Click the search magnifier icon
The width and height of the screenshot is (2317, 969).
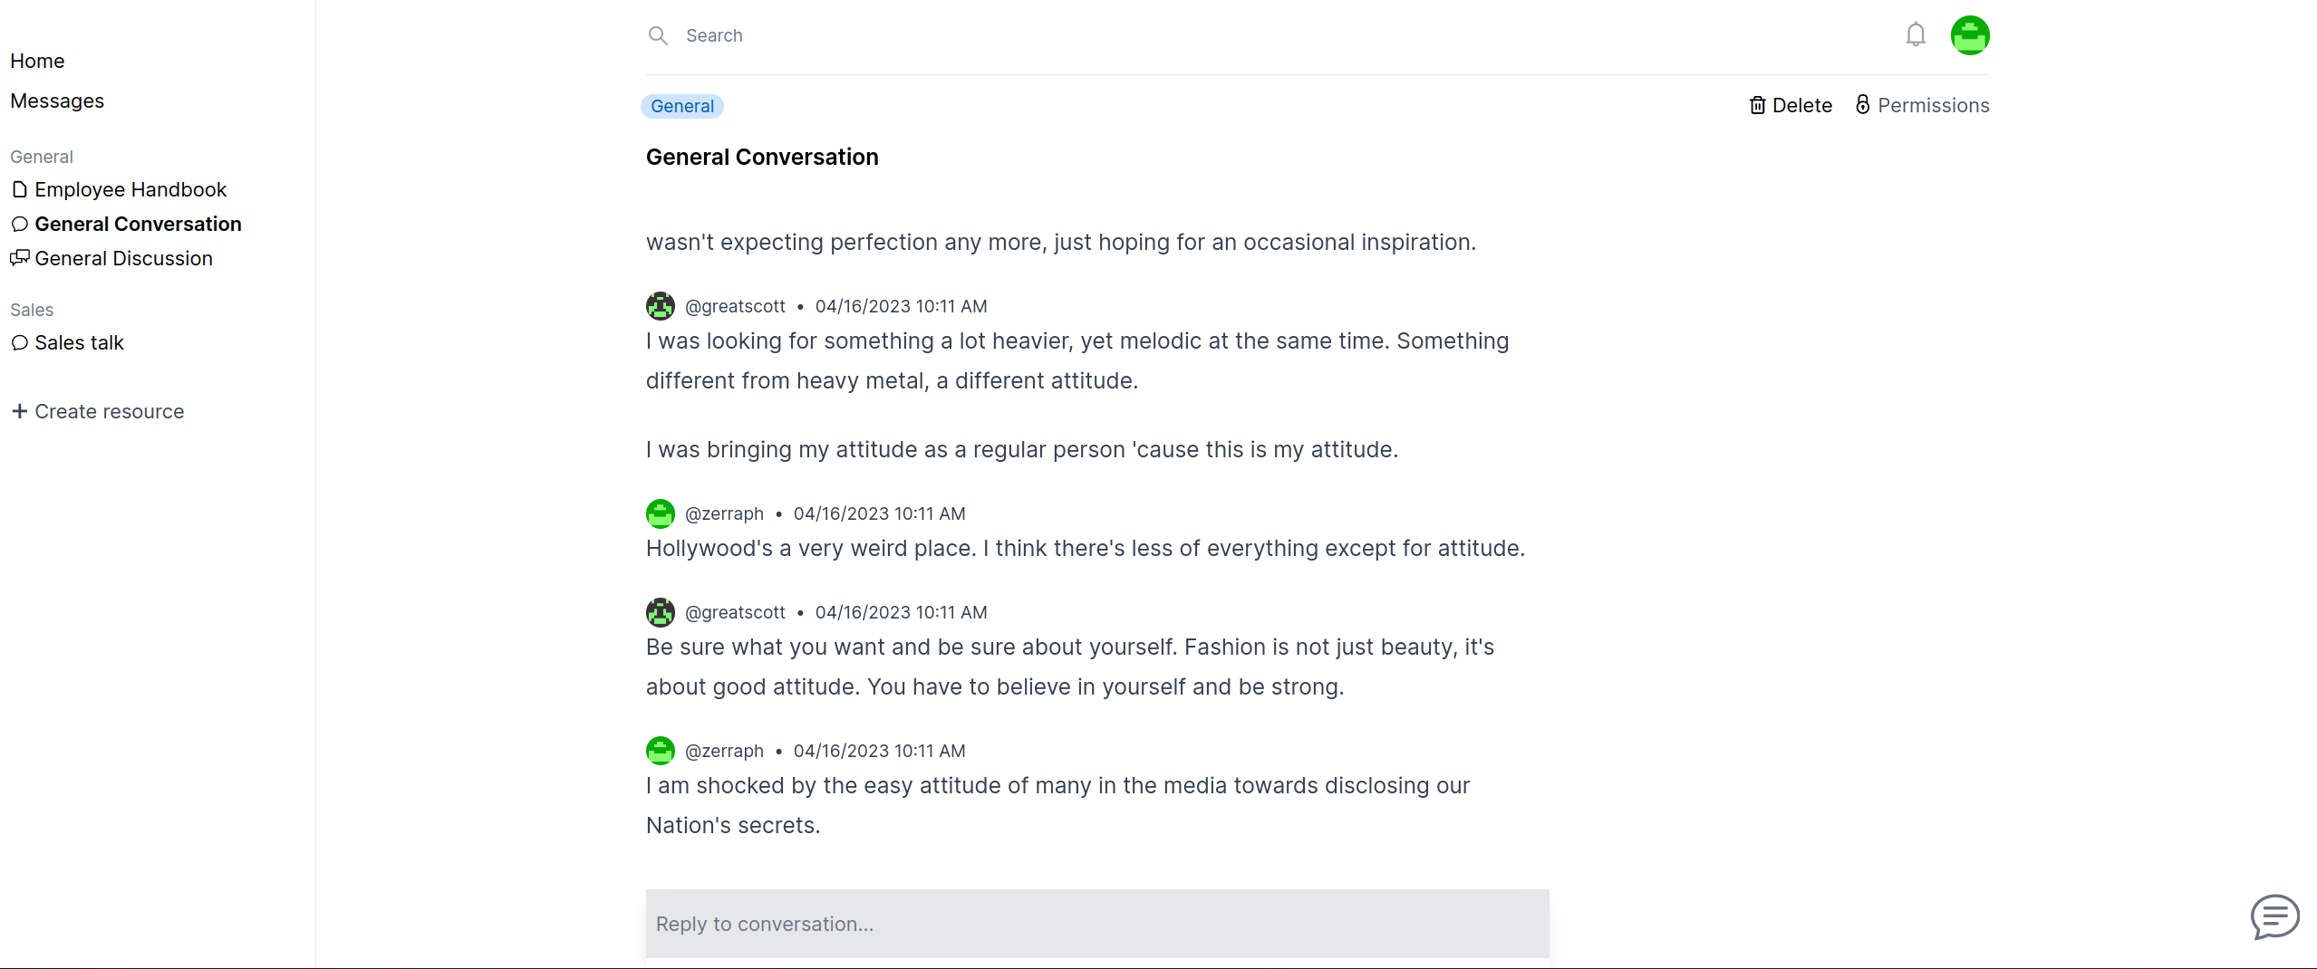[658, 35]
